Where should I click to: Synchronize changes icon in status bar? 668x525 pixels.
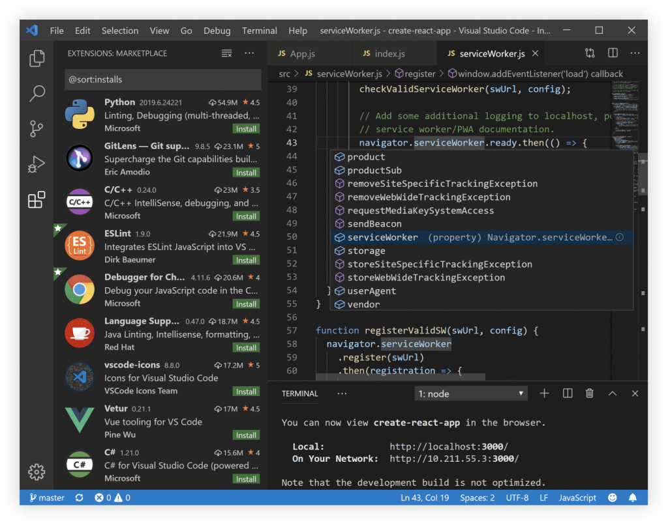click(79, 498)
